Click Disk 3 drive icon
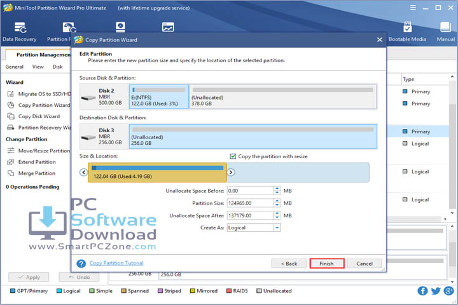Screen dimensions: 458x305 coord(88,137)
